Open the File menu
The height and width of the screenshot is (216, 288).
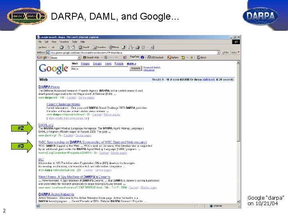click(40, 42)
